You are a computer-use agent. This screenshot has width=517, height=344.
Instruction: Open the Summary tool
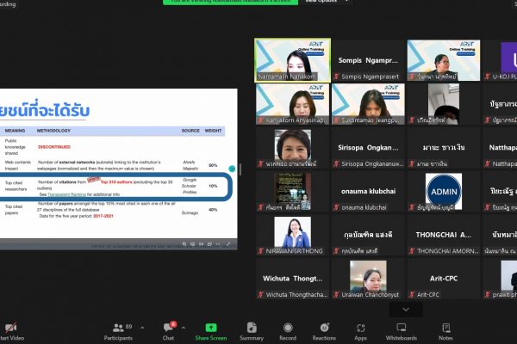pos(252,331)
